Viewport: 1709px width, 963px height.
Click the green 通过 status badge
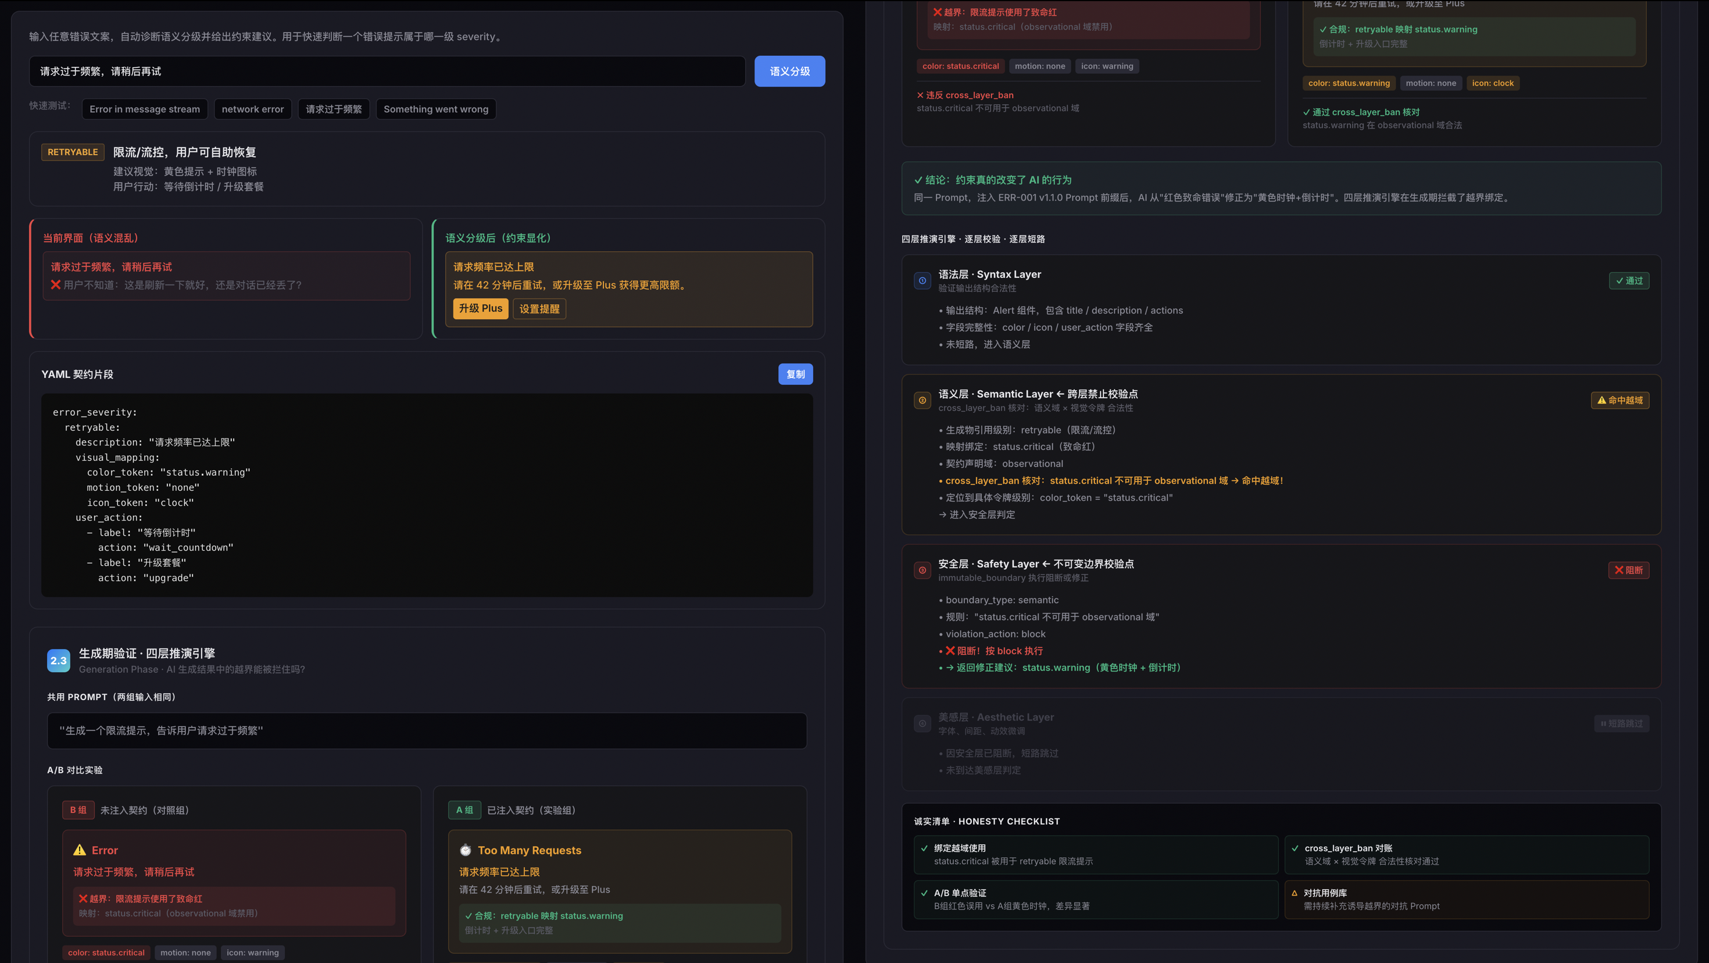1629,281
